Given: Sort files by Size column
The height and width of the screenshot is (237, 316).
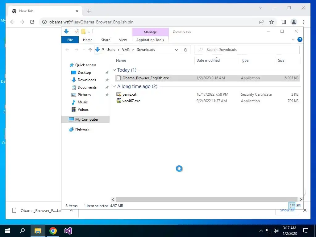Looking at the screenshot, I should pyautogui.click(x=281, y=60).
